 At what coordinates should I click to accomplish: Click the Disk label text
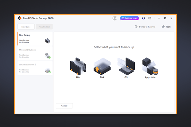[x=102, y=77]
